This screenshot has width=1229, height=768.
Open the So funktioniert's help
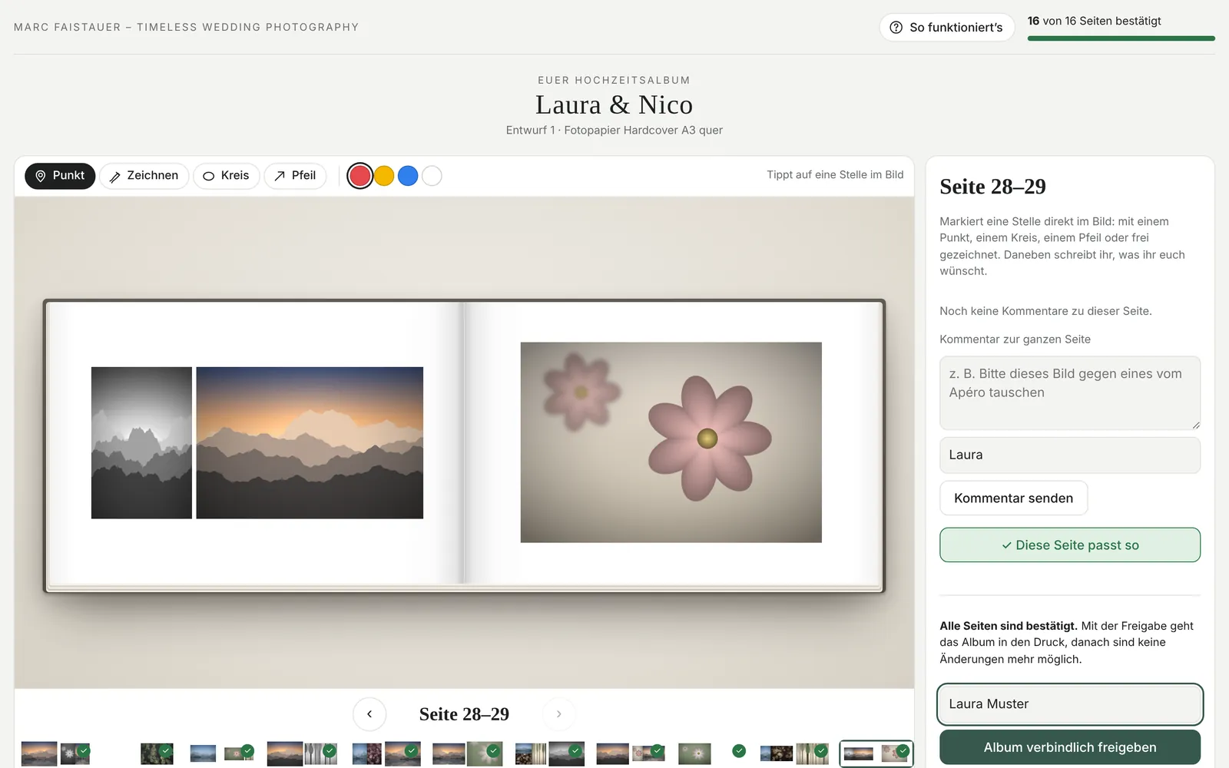click(x=947, y=28)
